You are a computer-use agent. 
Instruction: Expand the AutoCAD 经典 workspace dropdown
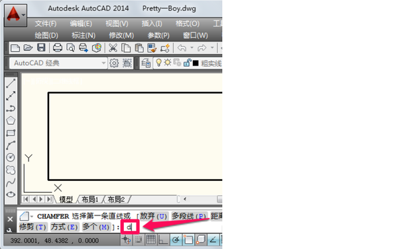103,63
